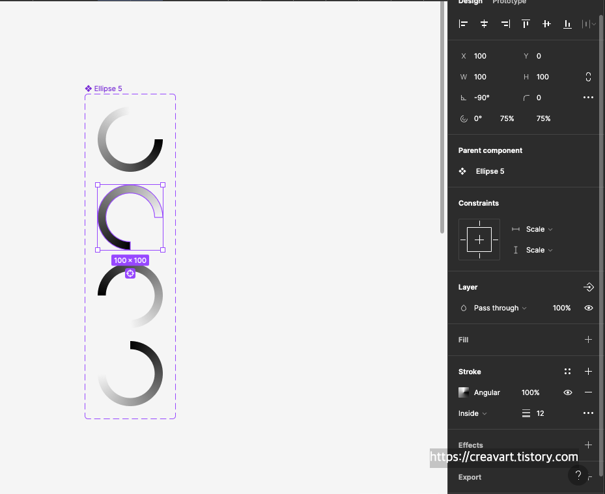Add an effect with plus icon
This screenshot has width=605, height=494.
click(589, 445)
